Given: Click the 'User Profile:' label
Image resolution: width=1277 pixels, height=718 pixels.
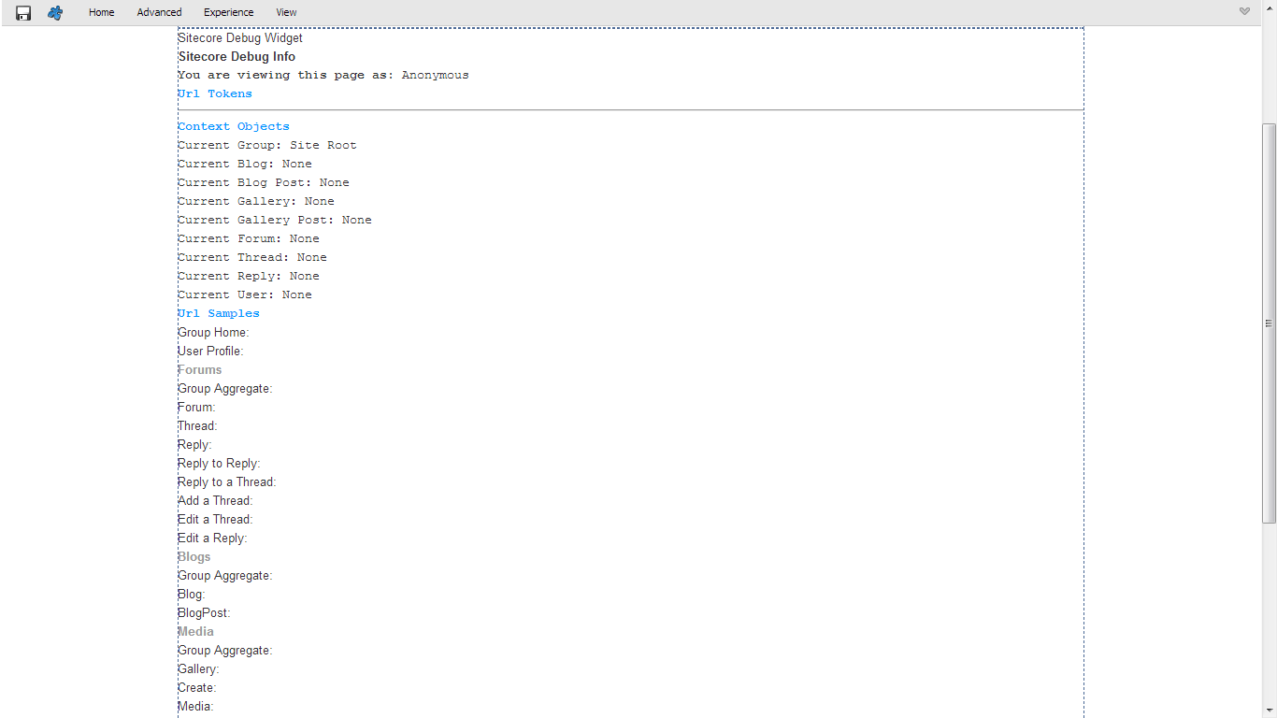Looking at the screenshot, I should pos(210,352).
